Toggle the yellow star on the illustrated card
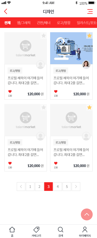Viewport: 97px width, 238px height. click(89, 36)
